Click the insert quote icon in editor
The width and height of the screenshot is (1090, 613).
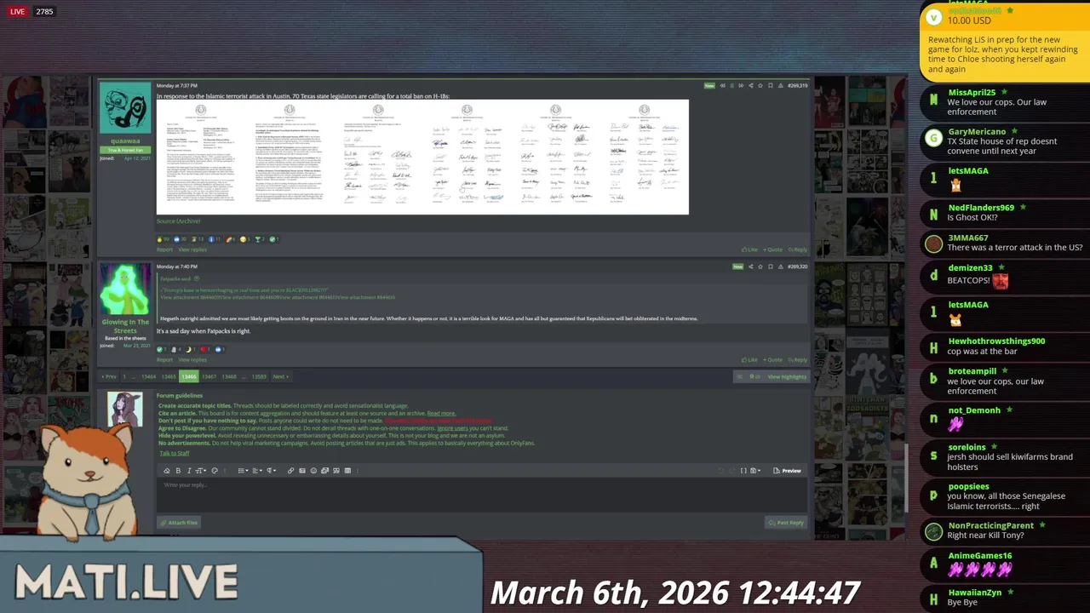click(336, 471)
